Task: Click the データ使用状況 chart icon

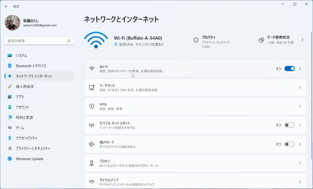Action: pyautogui.click(x=261, y=40)
